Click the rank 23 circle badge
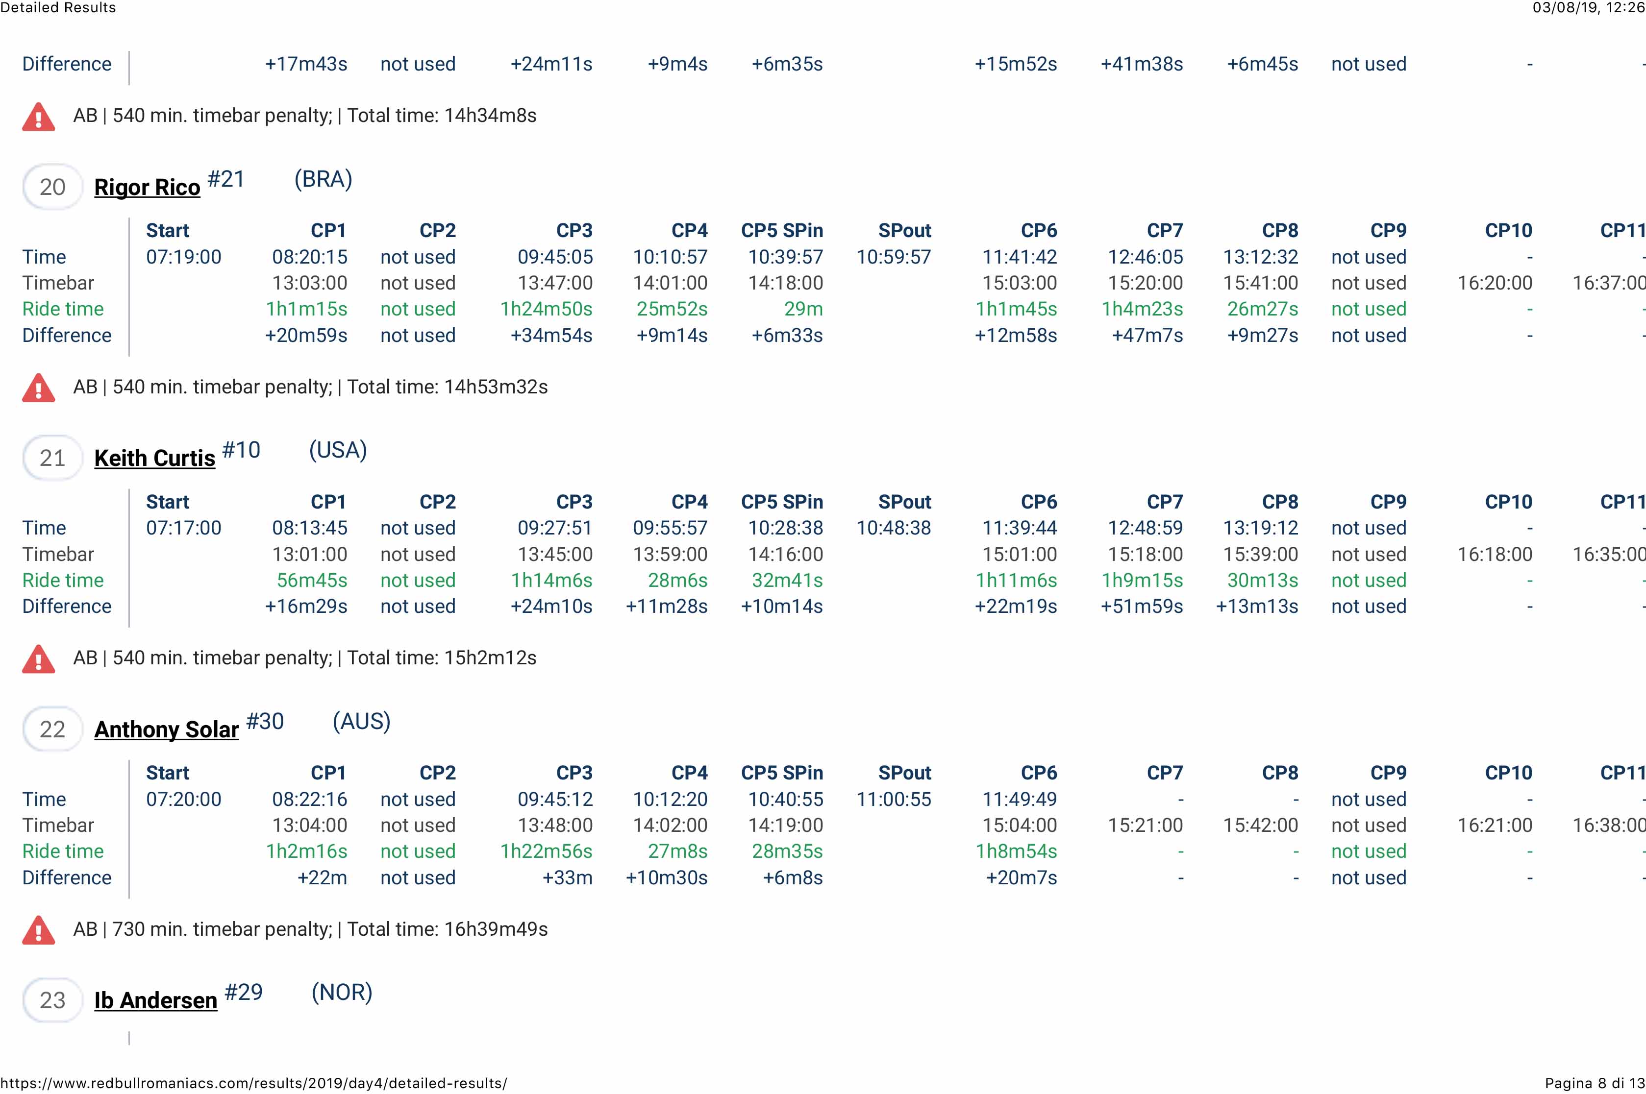Viewport: 1646px width, 1094px height. pos(52,1000)
